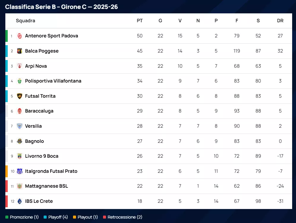This screenshot has height=223, width=296.
Task: Click the Livorno 9 Boca crest
Action: tap(20, 156)
